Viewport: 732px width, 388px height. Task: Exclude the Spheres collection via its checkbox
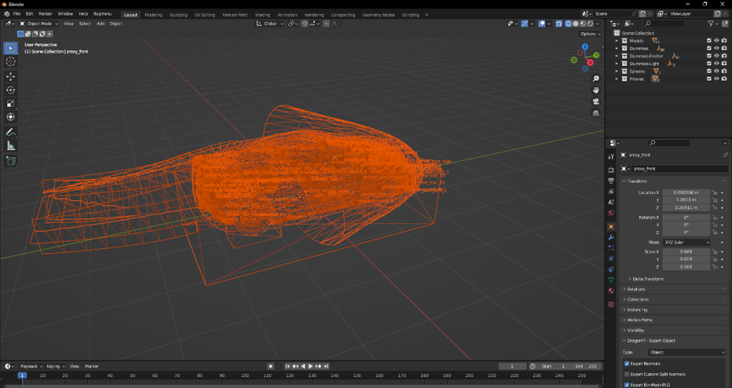tap(709, 71)
